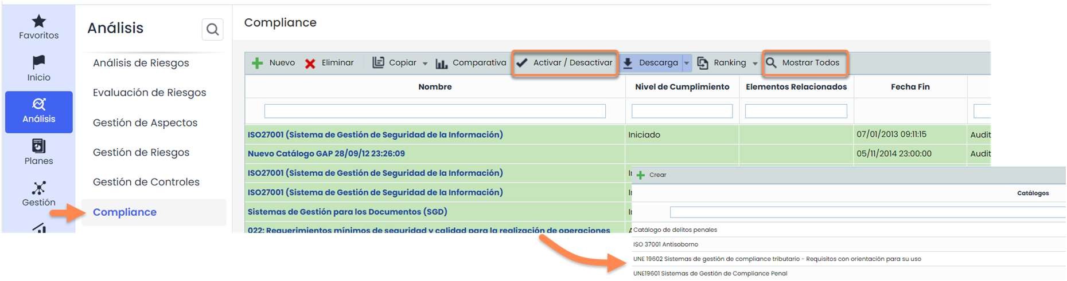Select UNE 19602 compliance tributario catalog
The width and height of the screenshot is (1067, 281).
[x=777, y=259]
